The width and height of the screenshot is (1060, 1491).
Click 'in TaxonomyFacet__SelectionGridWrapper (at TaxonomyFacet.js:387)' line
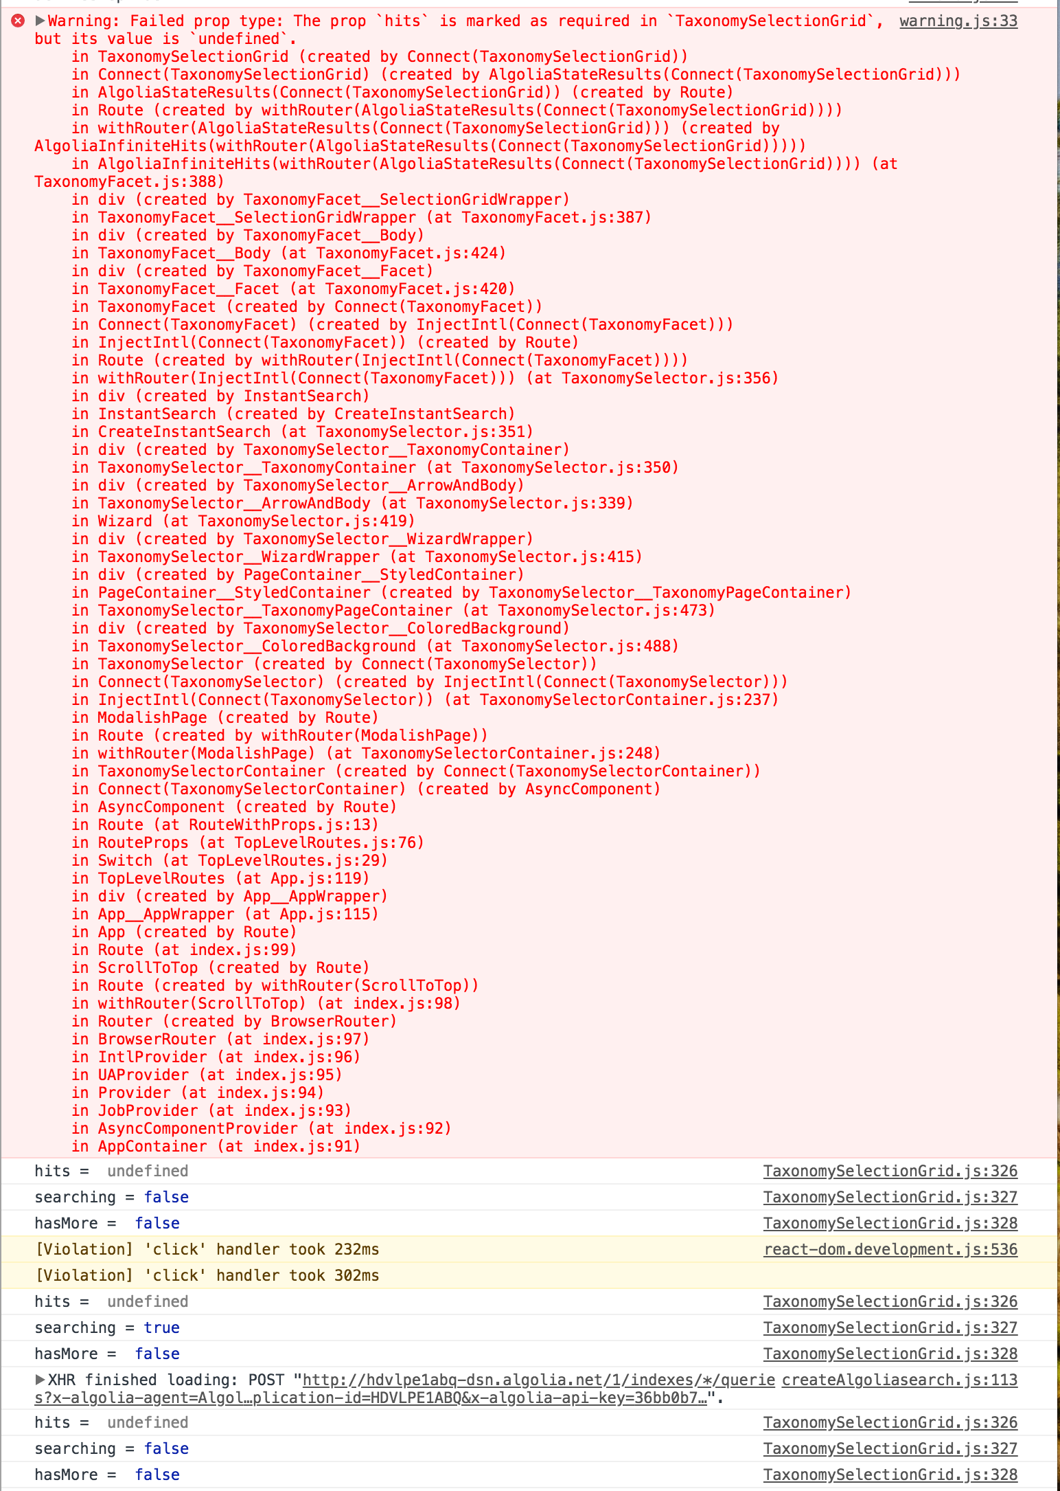point(361,217)
